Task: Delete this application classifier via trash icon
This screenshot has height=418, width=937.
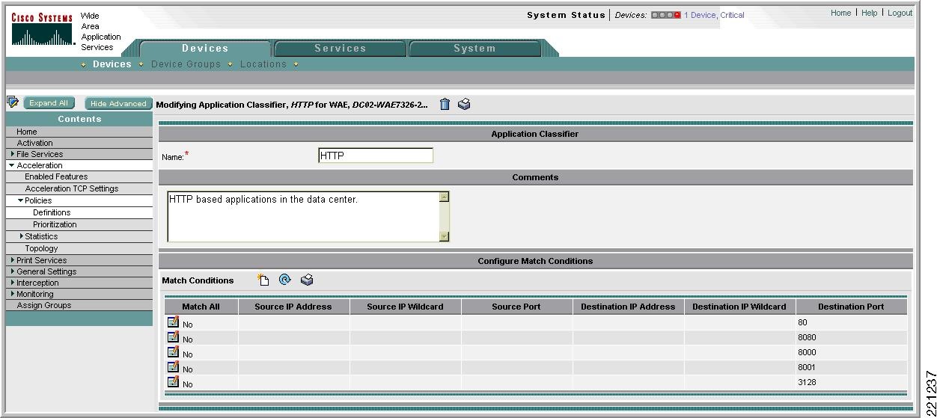Action: click(x=445, y=105)
